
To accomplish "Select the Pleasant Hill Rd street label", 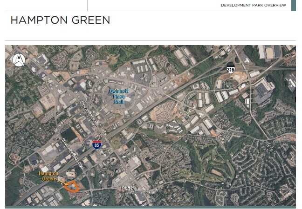I will 89,113.
